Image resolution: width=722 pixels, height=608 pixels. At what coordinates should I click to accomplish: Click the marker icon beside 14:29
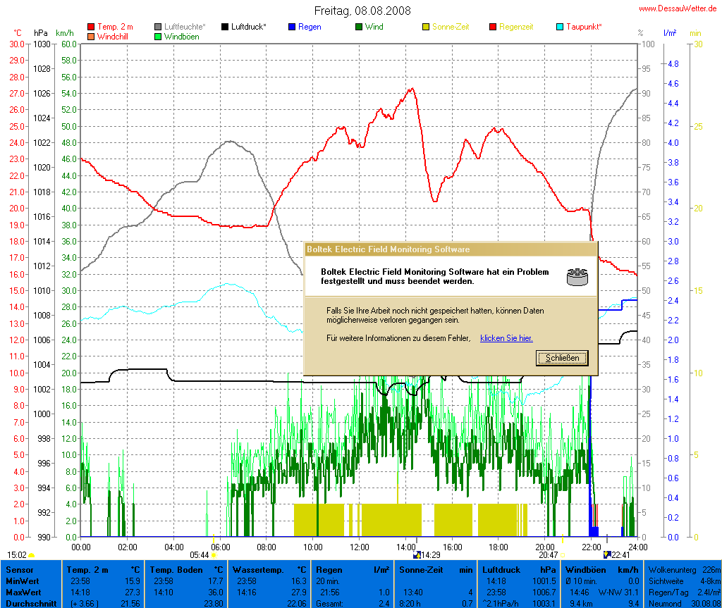pyautogui.click(x=417, y=555)
